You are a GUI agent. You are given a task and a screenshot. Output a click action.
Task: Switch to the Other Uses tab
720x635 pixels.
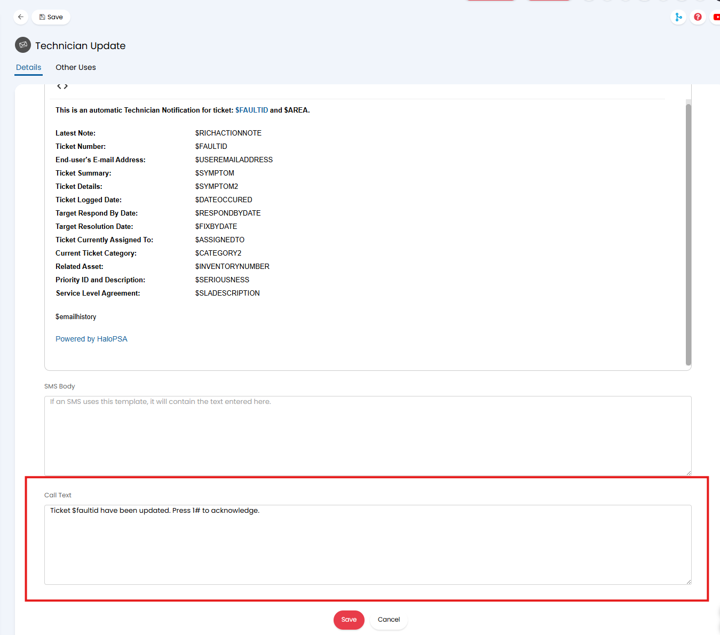[x=76, y=67]
